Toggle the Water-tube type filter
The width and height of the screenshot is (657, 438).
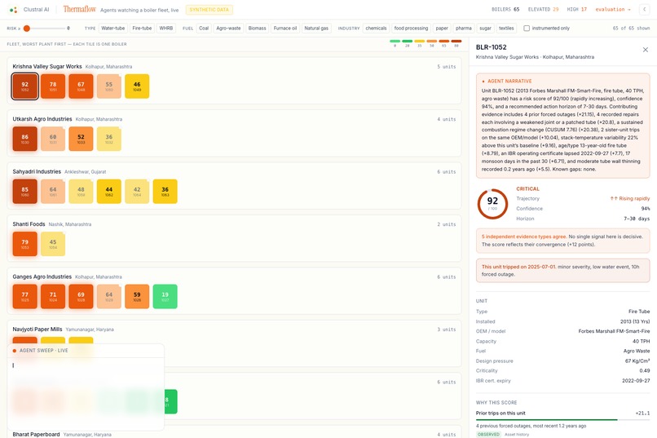(112, 29)
